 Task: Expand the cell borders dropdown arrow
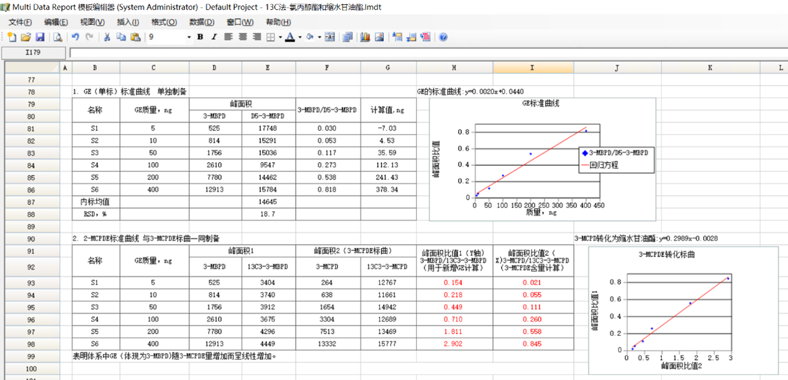click(x=280, y=37)
